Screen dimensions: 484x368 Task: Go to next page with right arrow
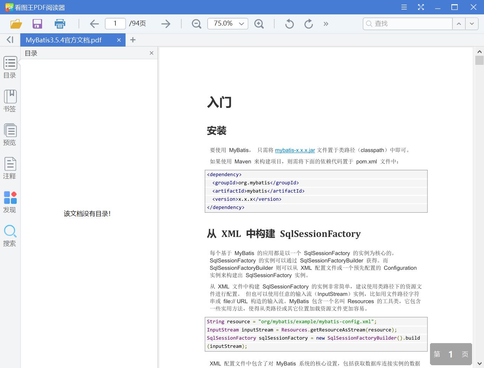tap(166, 24)
